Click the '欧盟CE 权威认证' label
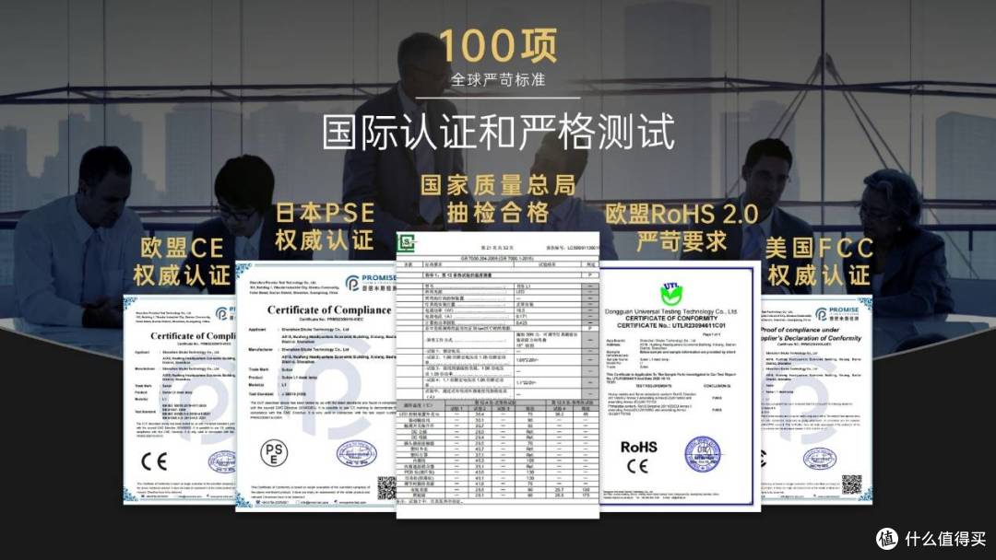Screen dimensions: 996x560 pyautogui.click(x=182, y=262)
